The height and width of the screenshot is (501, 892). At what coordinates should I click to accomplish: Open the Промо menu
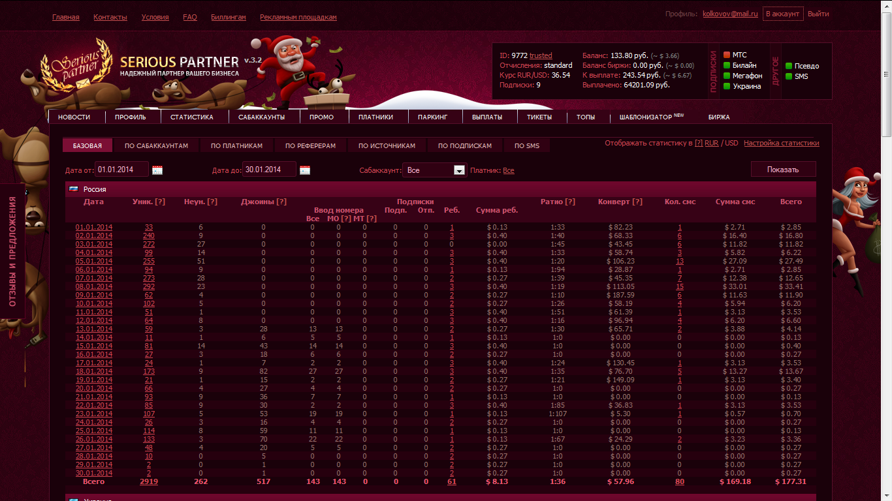[x=321, y=117]
